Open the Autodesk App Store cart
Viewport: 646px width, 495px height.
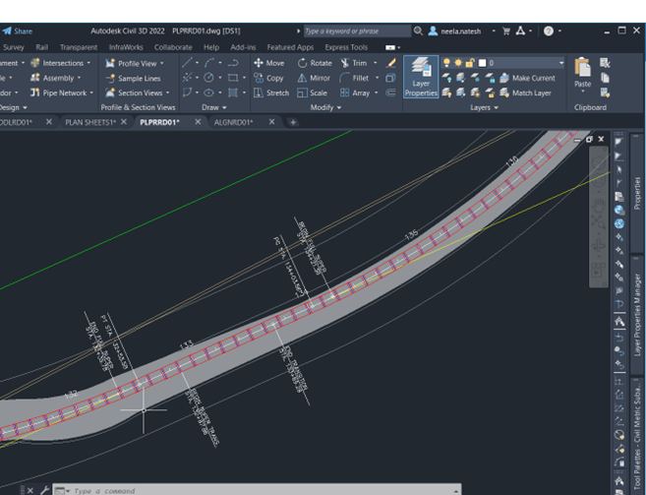point(506,31)
